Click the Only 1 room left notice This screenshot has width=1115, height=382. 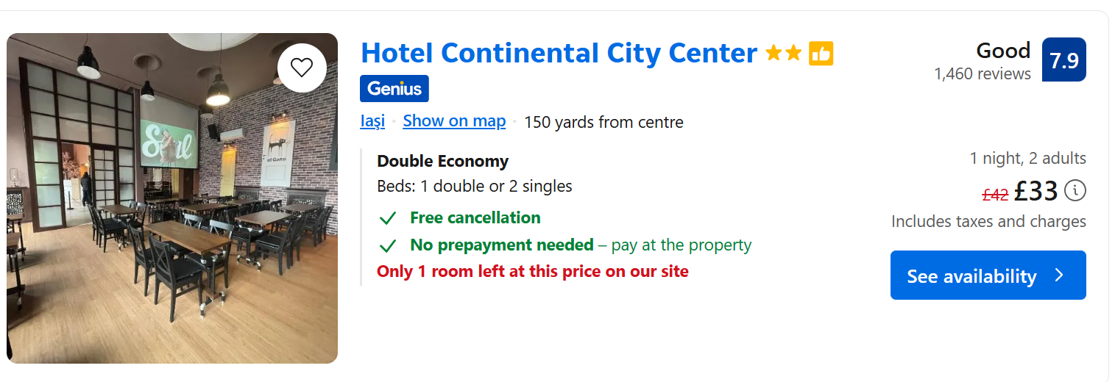click(x=532, y=272)
